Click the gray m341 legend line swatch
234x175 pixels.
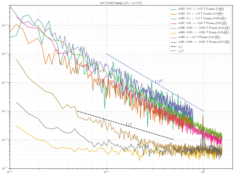click(x=174, y=42)
